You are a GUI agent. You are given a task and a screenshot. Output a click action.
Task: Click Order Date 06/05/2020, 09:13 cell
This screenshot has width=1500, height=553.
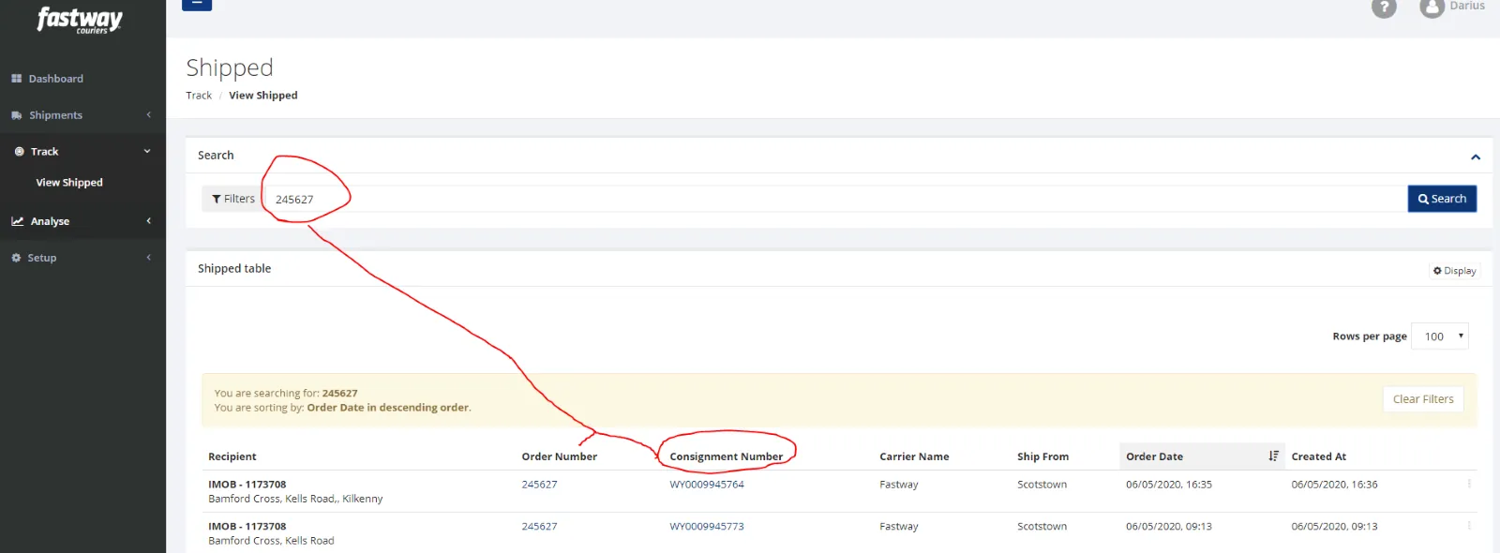pos(1169,527)
